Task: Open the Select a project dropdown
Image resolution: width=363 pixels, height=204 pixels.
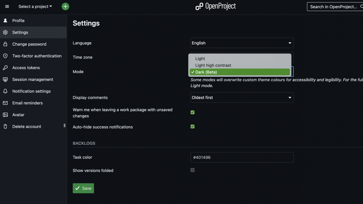Action: 35,6
